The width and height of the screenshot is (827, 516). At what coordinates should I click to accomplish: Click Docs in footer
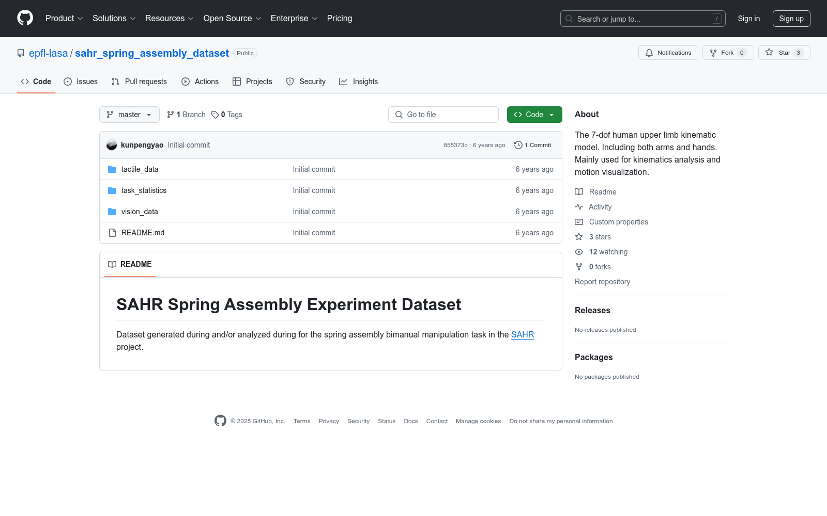[411, 421]
